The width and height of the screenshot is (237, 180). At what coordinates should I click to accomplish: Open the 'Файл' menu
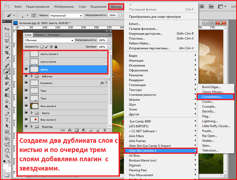pyautogui.click(x=18, y=7)
